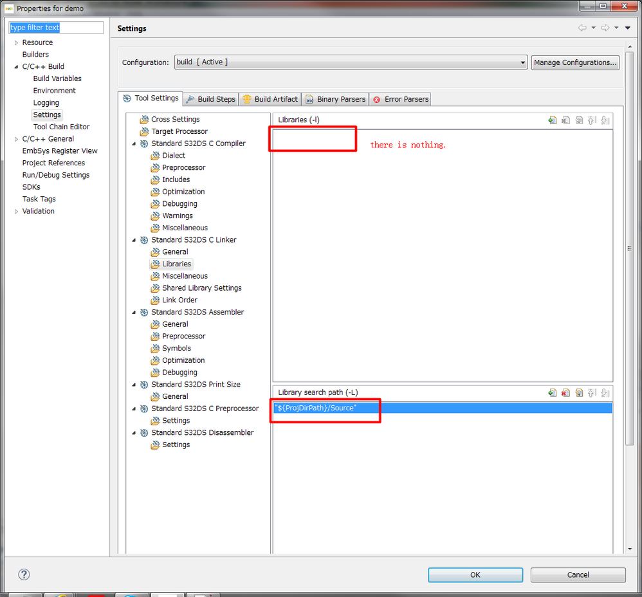
Task: Add path in Library search path (-L)
Action: click(553, 392)
